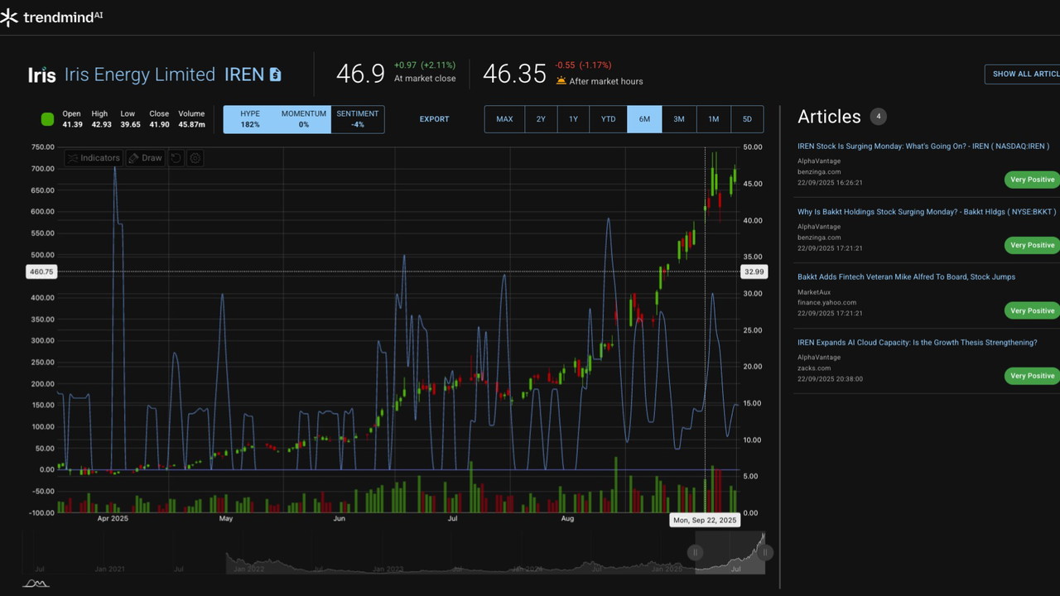Select the MAX time range
The height and width of the screenshot is (596, 1060).
pos(504,119)
